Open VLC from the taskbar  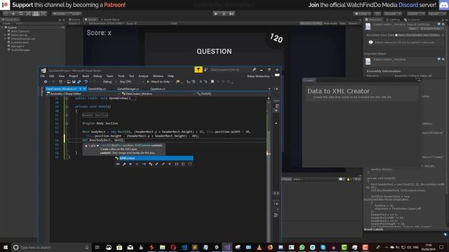[259, 247]
